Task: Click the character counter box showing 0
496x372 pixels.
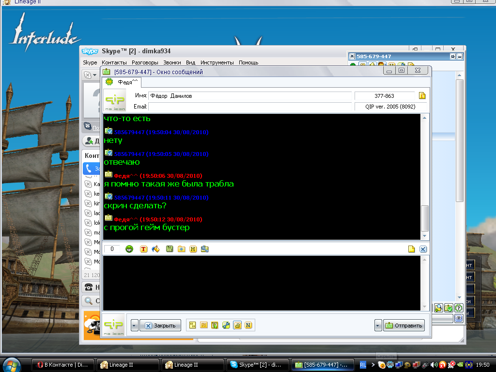Action: coord(112,249)
